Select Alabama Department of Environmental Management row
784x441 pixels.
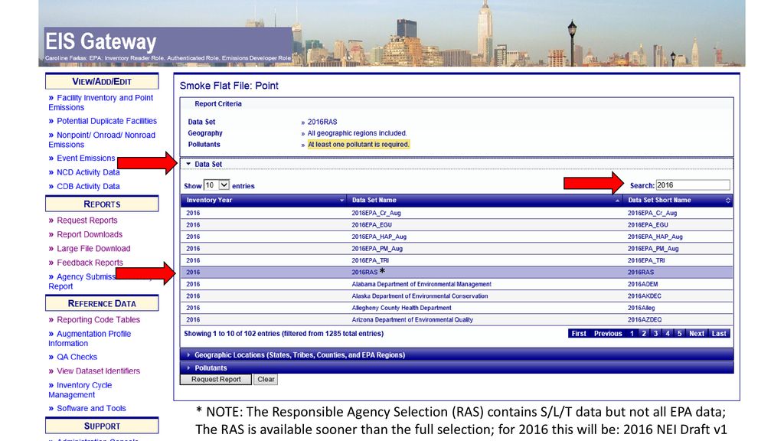tap(456, 284)
